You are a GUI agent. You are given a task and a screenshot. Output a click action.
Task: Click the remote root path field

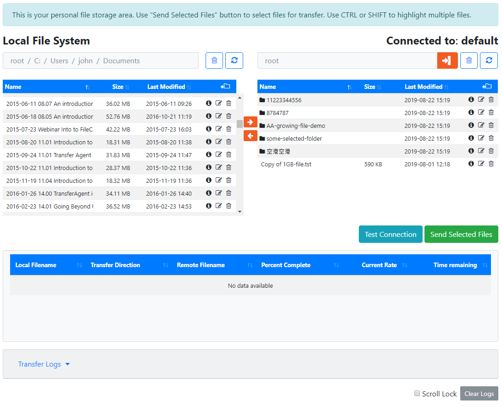click(x=347, y=60)
